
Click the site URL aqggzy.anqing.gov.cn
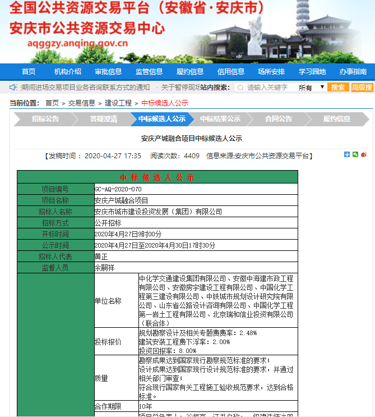[77, 43]
